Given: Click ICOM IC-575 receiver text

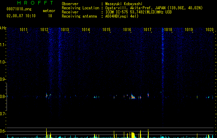Looking at the screenshot, I should (139, 12).
